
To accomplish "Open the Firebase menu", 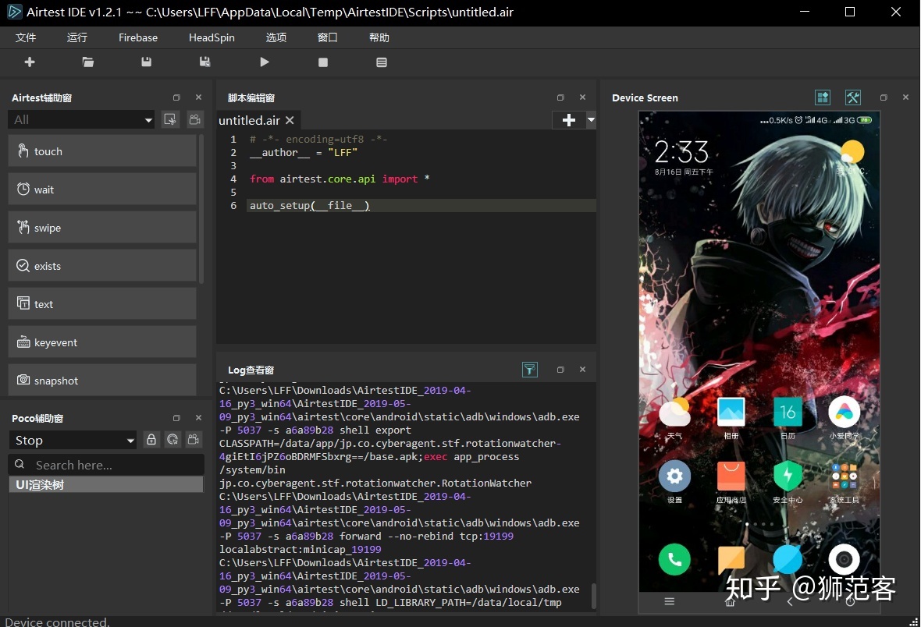I will click(138, 37).
